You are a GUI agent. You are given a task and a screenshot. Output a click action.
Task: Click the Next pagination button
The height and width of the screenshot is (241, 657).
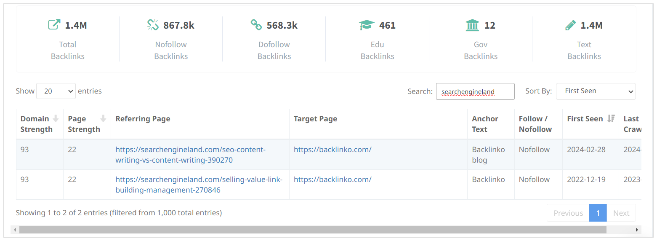point(621,213)
